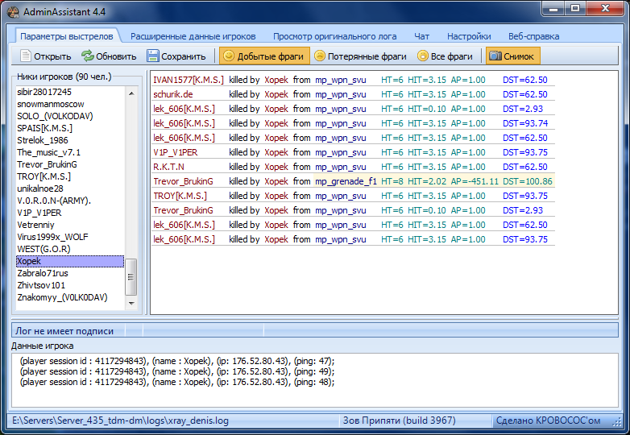Toggle the Добытые фраги filter
Viewport: 630px width, 435px height.
click(264, 56)
